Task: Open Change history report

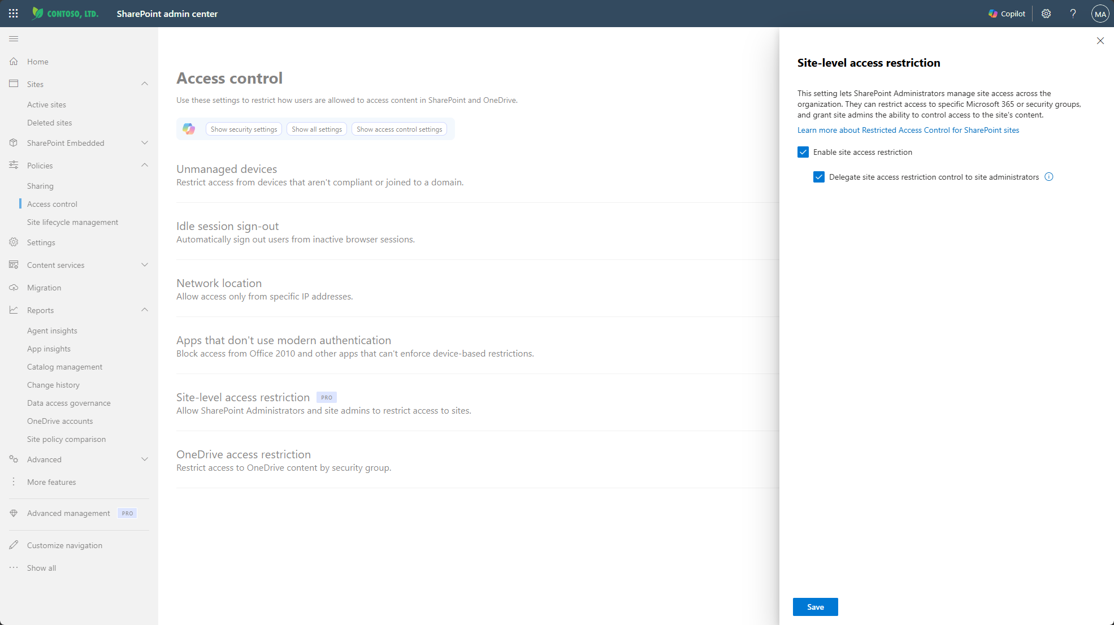Action: 53,385
